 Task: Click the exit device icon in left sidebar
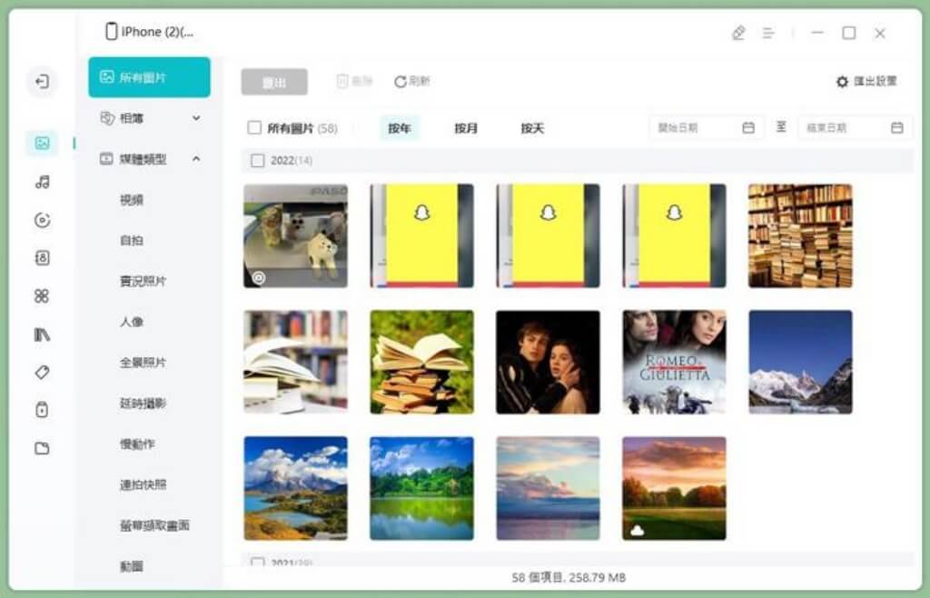pos(42,81)
